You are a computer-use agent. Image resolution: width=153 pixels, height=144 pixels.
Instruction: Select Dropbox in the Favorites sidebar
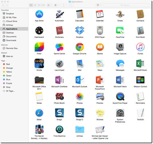click(14, 13)
